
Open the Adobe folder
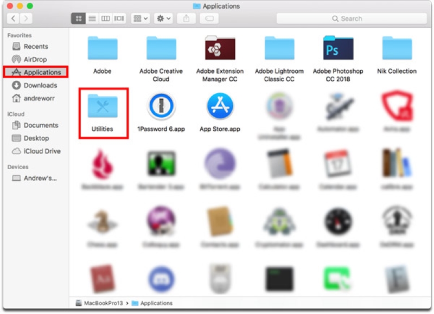pyautogui.click(x=103, y=48)
